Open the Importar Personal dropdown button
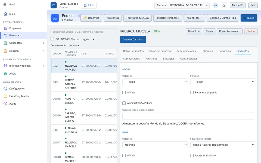This screenshot has height=163, width=261. pos(168,18)
